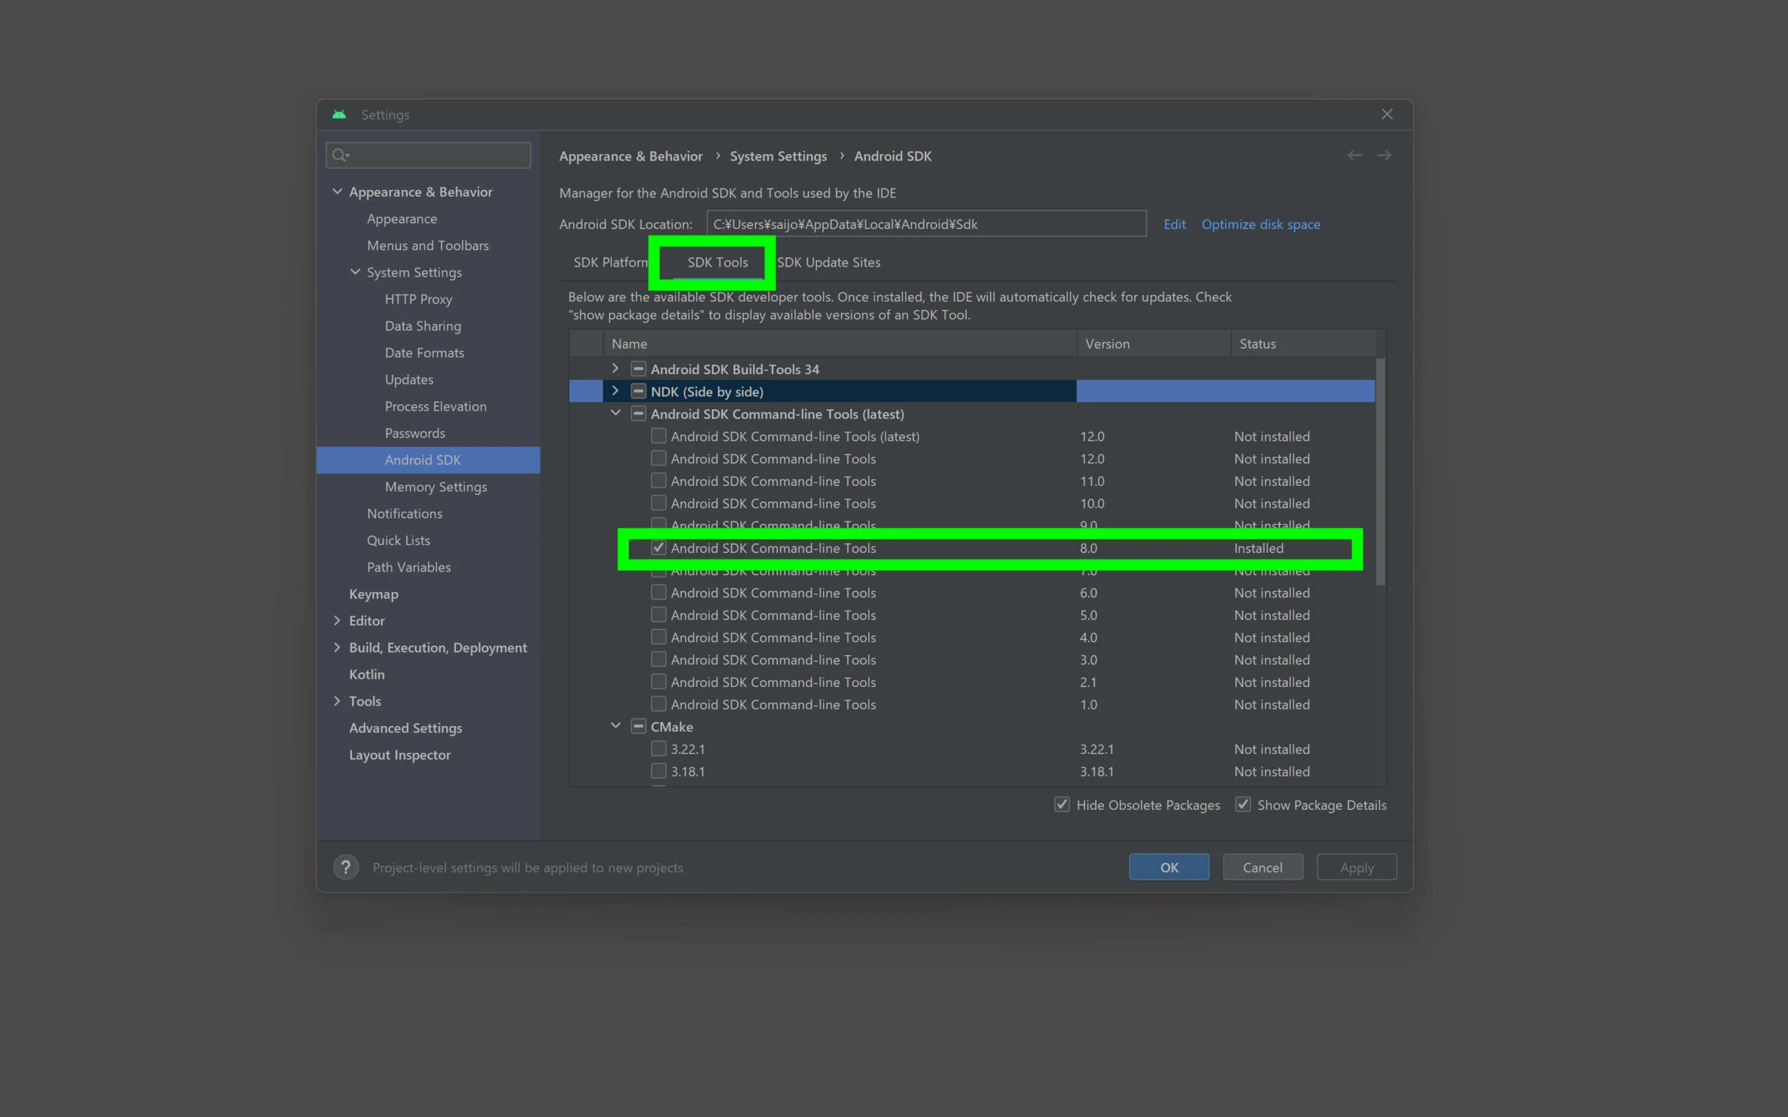This screenshot has height=1117, width=1788.
Task: Check CMake 3.22.1 package
Action: [659, 749]
